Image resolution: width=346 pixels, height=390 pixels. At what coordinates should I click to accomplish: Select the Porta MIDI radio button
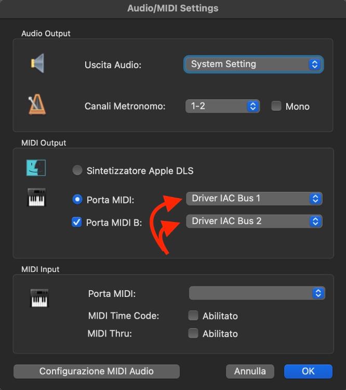click(x=77, y=200)
